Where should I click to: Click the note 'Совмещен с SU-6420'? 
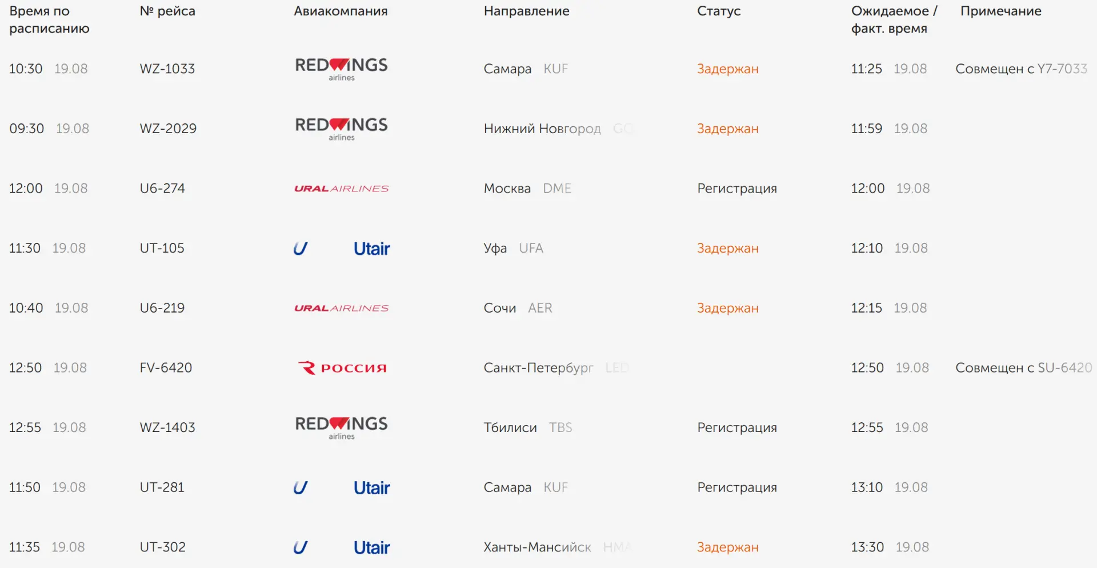1024,367
